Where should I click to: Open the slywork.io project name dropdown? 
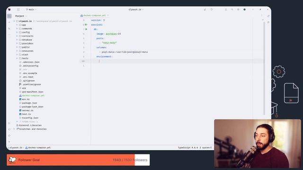point(136,9)
